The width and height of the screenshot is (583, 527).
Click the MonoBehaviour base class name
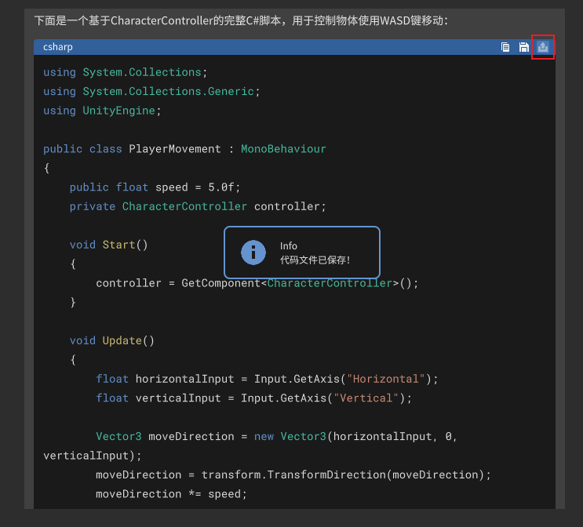(283, 149)
